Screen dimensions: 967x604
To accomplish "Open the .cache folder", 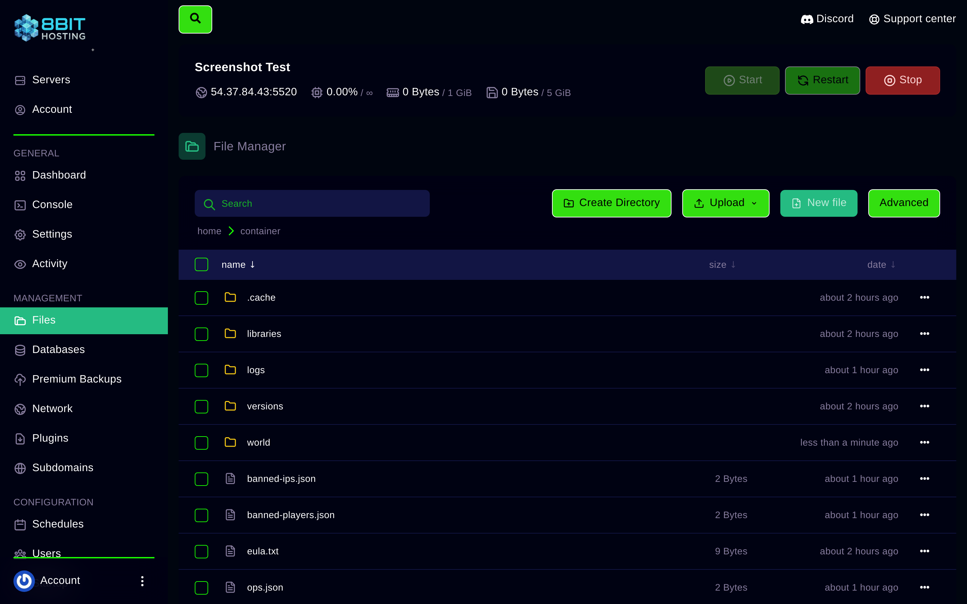I will pos(261,298).
